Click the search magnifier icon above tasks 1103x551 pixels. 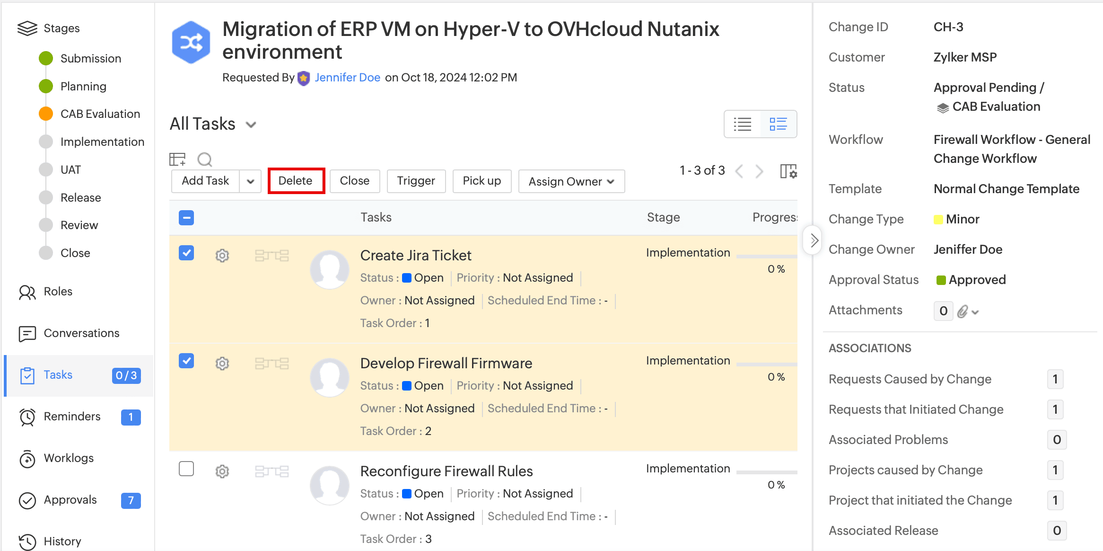pyautogui.click(x=204, y=160)
